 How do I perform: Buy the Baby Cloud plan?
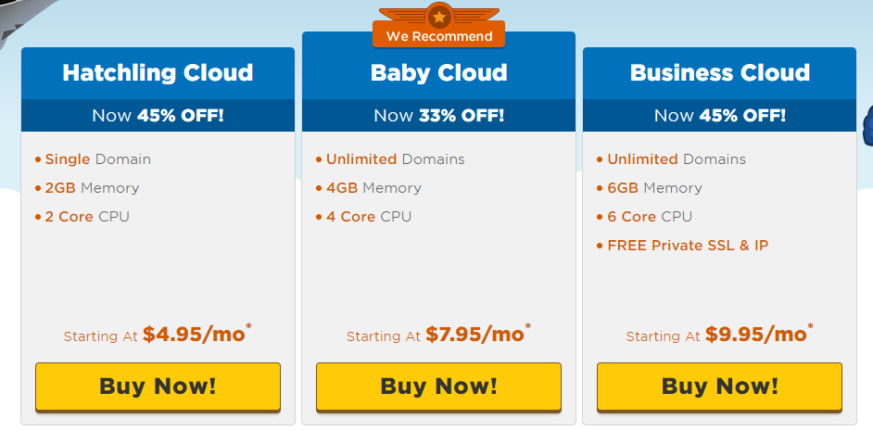pyautogui.click(x=438, y=387)
